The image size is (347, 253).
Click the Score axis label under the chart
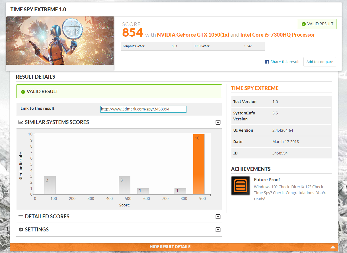click(124, 205)
